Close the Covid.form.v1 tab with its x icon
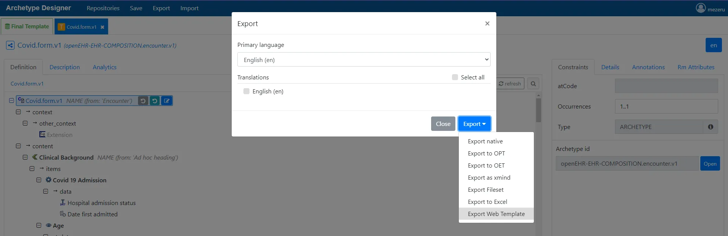728x236 pixels. point(102,27)
